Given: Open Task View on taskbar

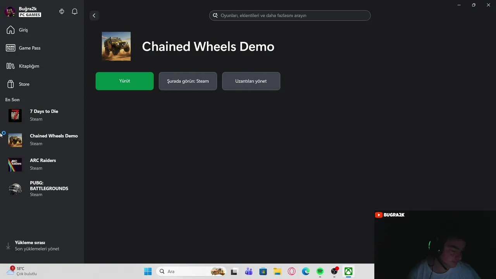Looking at the screenshot, I should (x=234, y=271).
